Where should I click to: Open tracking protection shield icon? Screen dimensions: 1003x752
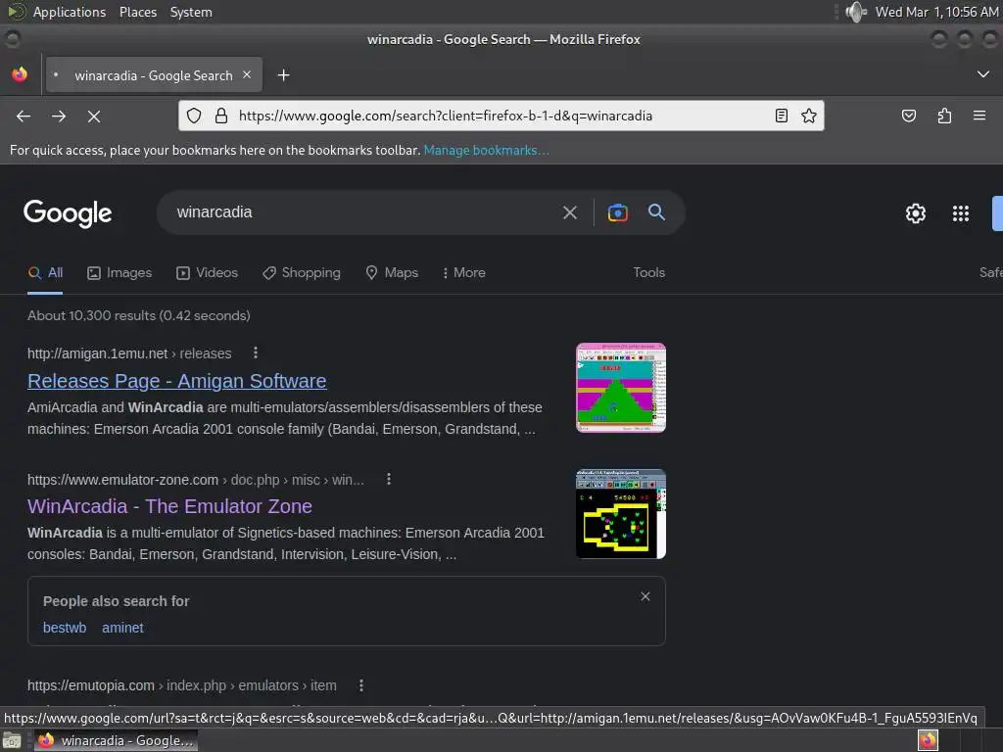pos(194,116)
